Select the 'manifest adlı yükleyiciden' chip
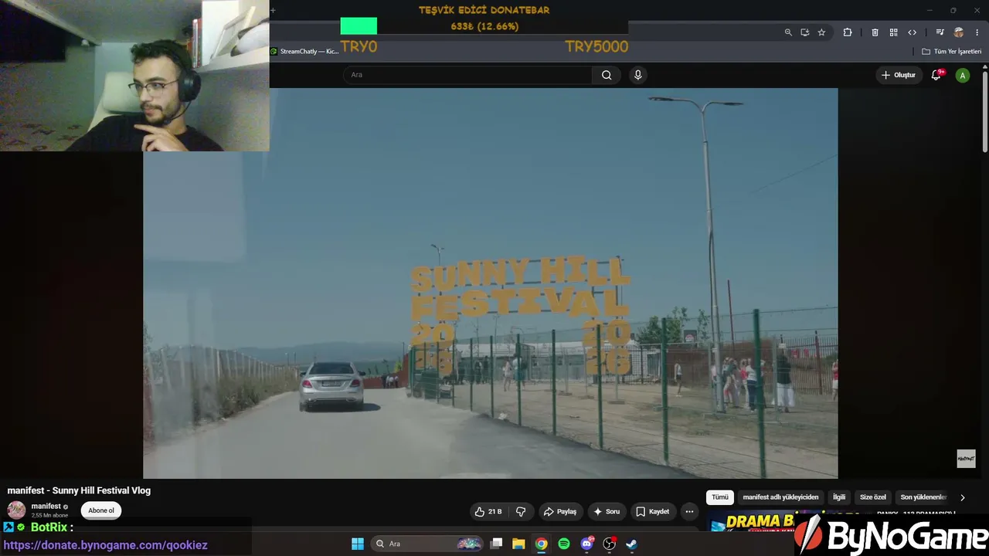Viewport: 989px width, 556px height. pyautogui.click(x=780, y=497)
